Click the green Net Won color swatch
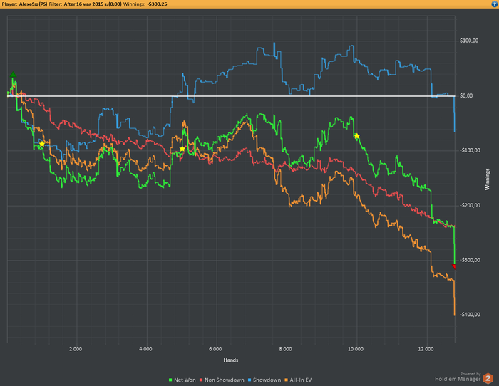Image resolution: width=499 pixels, height=386 pixels. (170, 380)
